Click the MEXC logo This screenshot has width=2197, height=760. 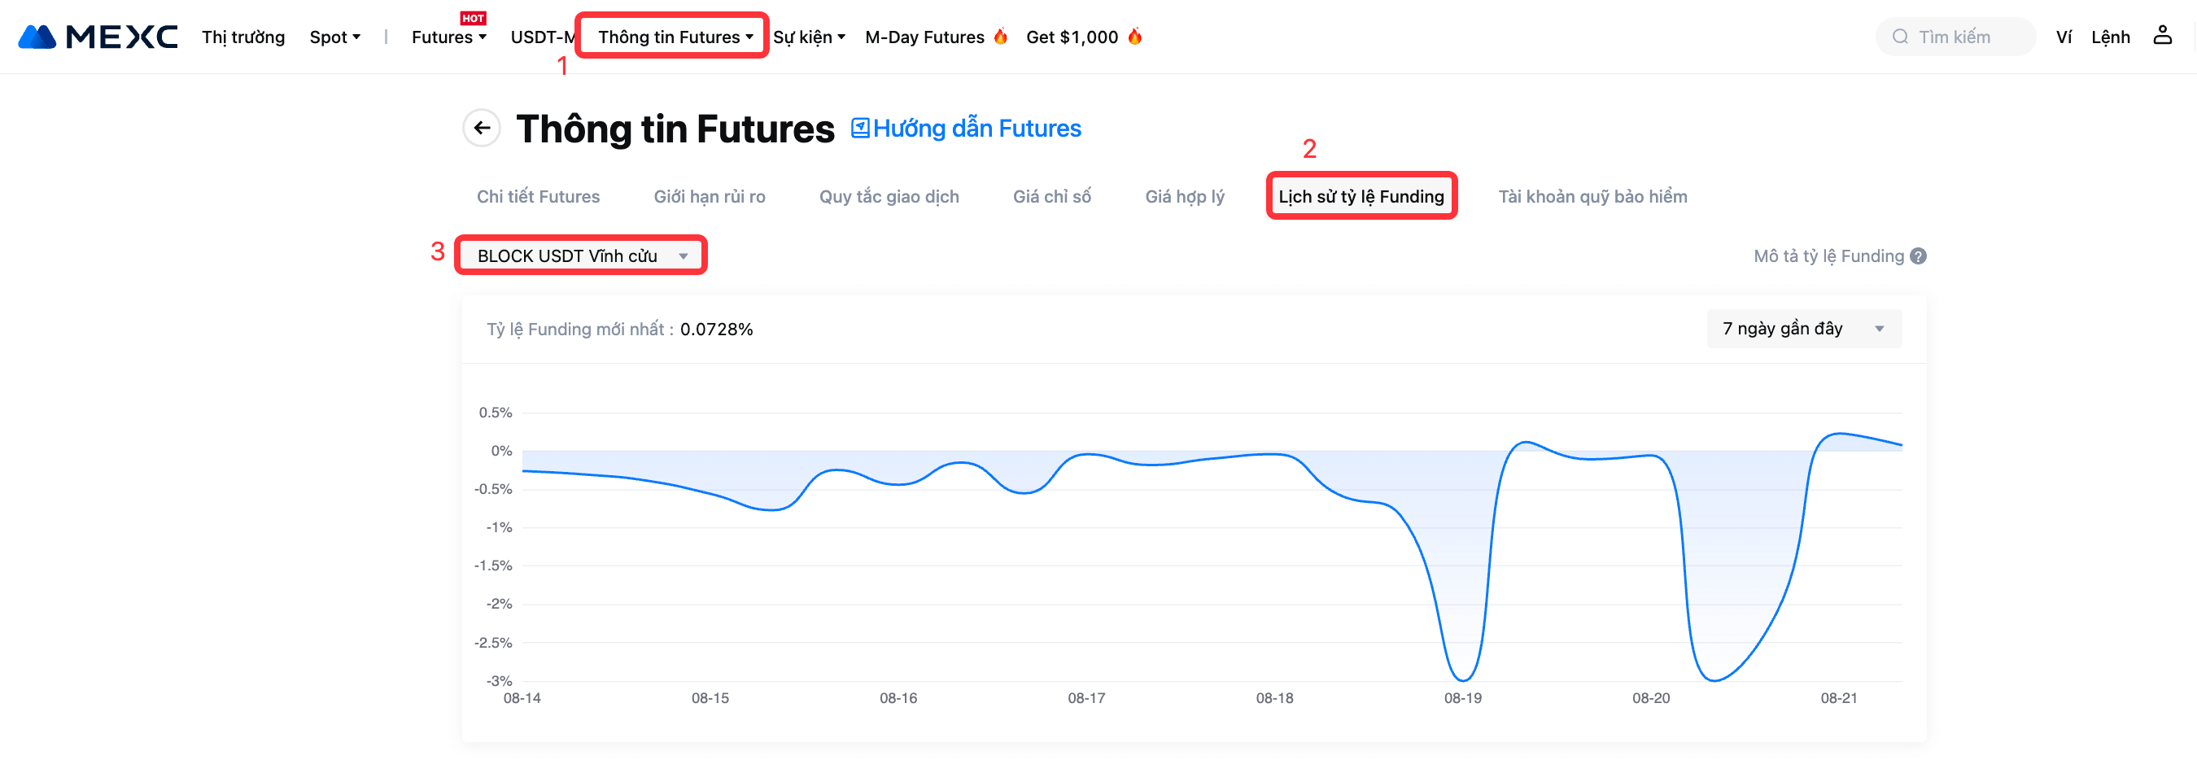coord(97,37)
